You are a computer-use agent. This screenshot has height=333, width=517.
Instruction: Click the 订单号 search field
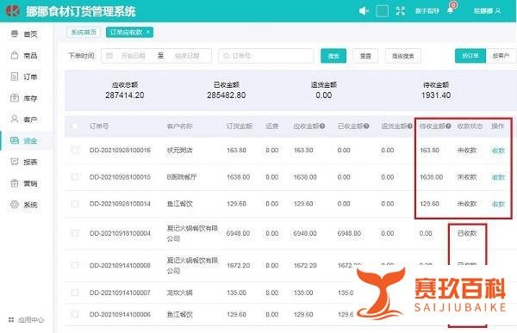(x=266, y=56)
